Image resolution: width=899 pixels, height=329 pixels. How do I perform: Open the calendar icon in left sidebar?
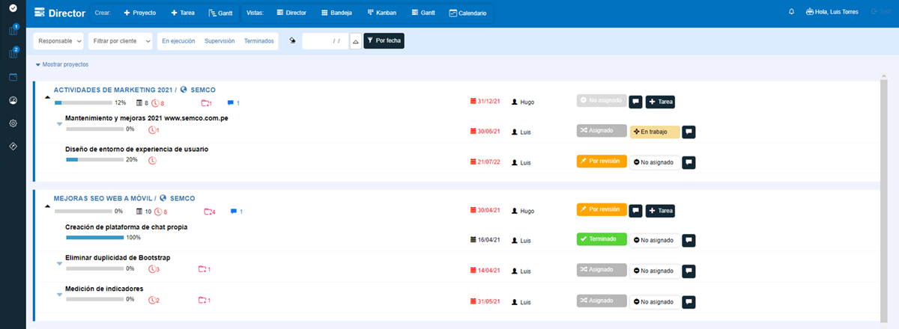(x=13, y=76)
